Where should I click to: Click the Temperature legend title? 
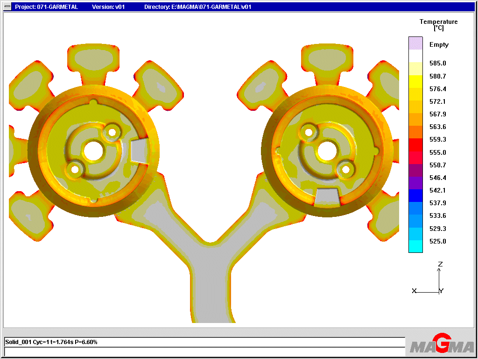pos(438,25)
